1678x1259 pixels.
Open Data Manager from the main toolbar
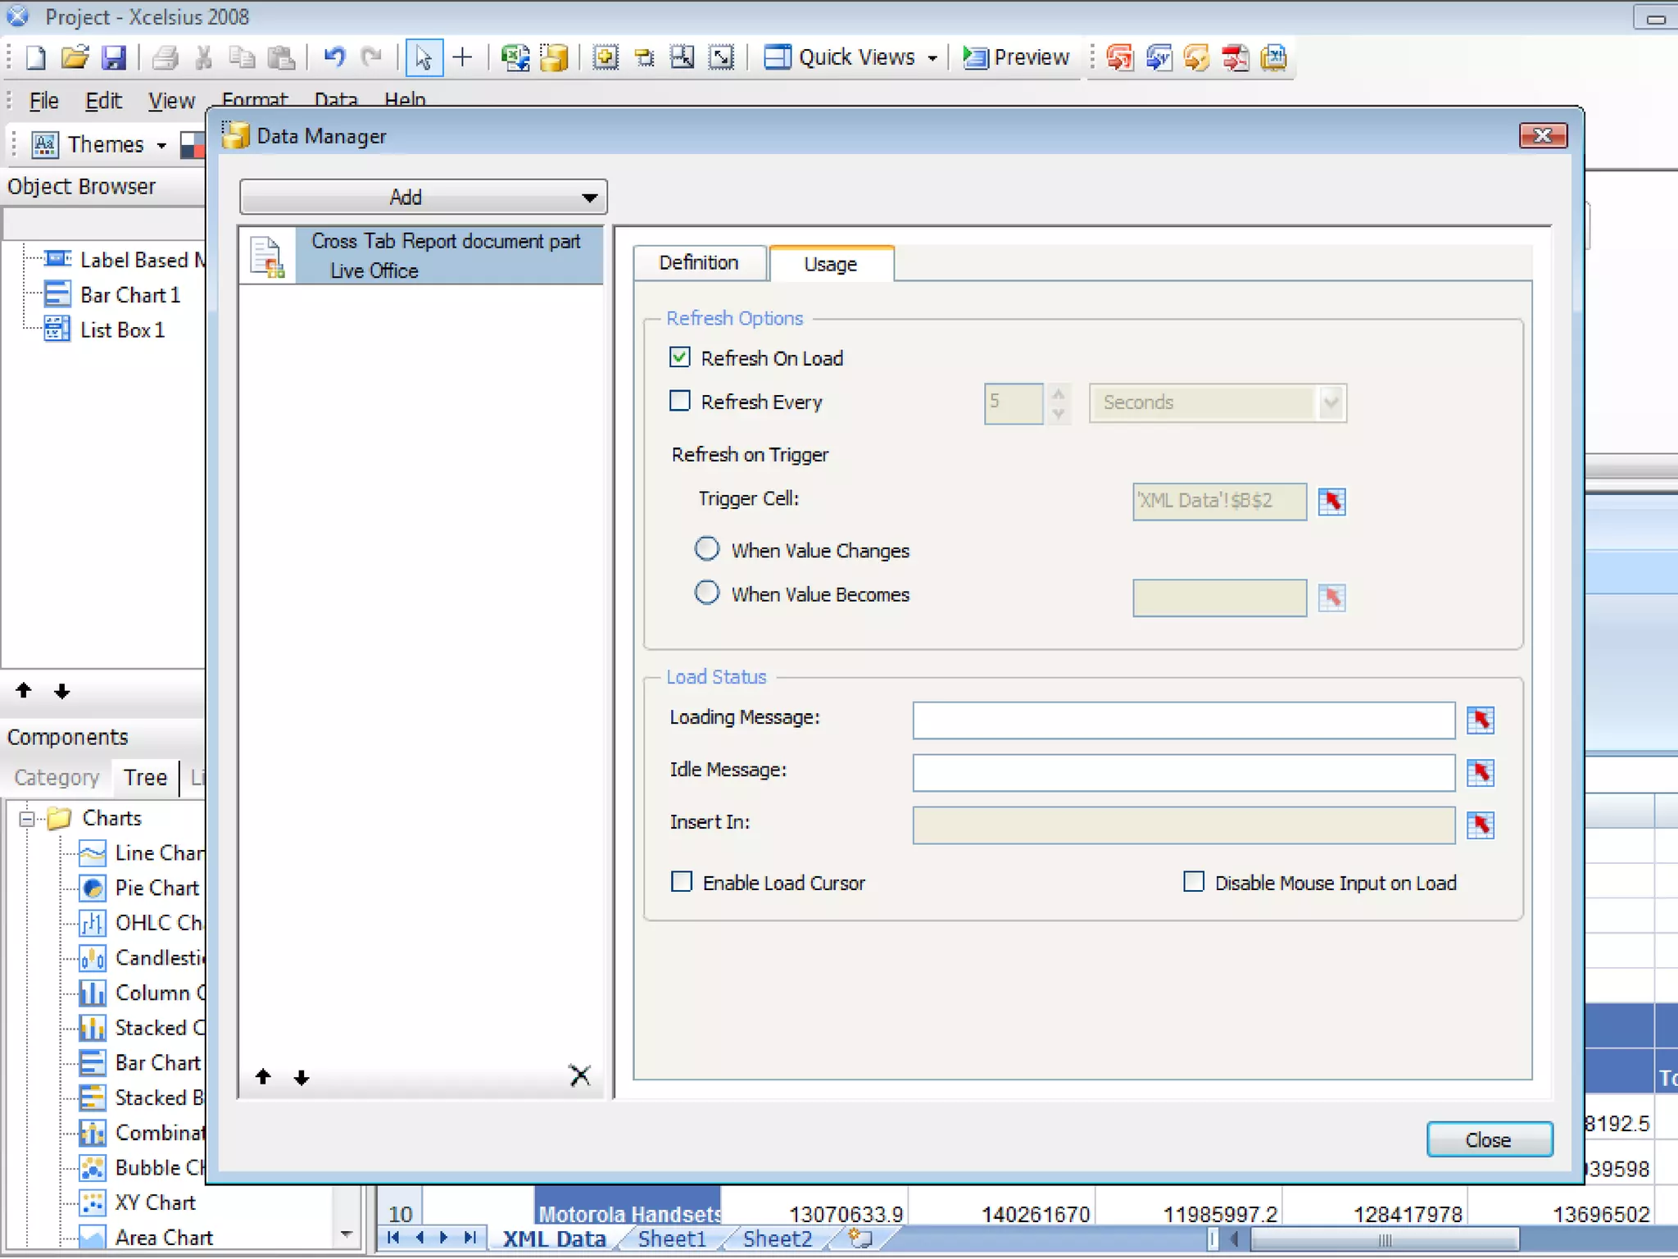coord(555,57)
